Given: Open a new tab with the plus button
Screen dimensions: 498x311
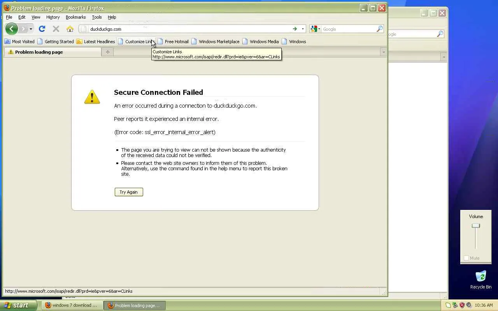Looking at the screenshot, I should [108, 52].
